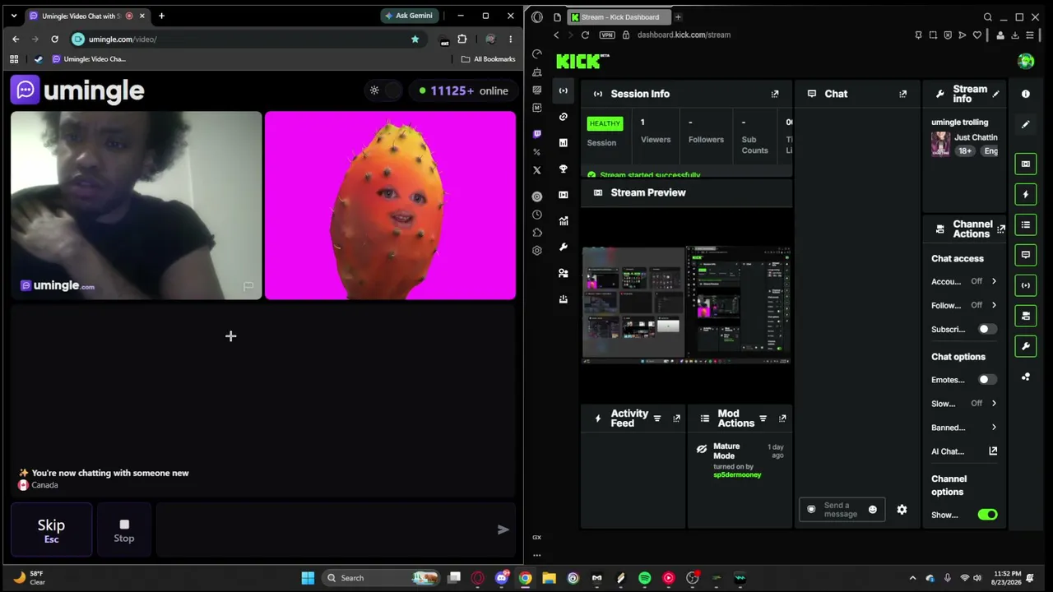Pop out the Session Info panel
1053x592 pixels.
point(775,94)
